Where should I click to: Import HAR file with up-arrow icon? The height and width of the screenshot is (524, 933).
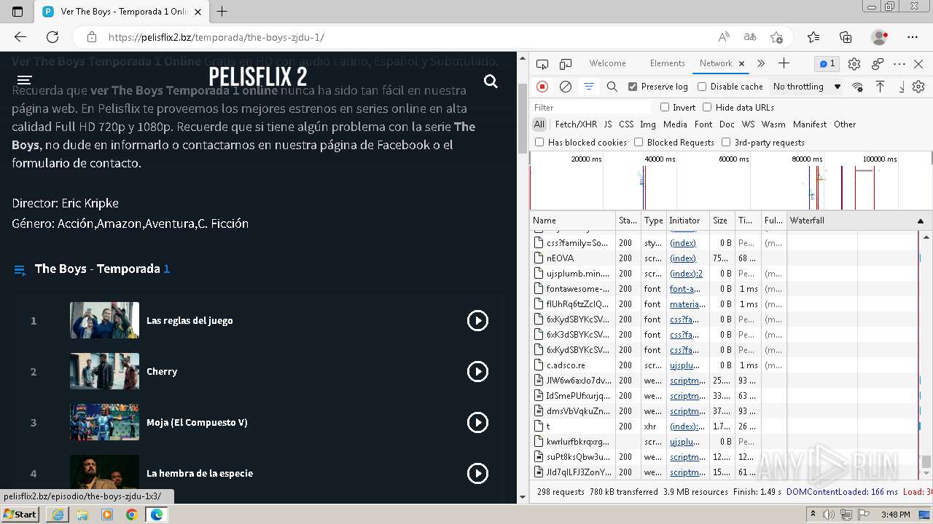tap(880, 87)
